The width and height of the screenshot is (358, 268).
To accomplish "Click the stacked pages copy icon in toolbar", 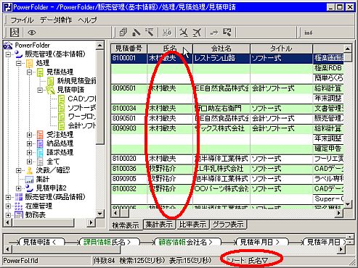I will click(123, 32).
